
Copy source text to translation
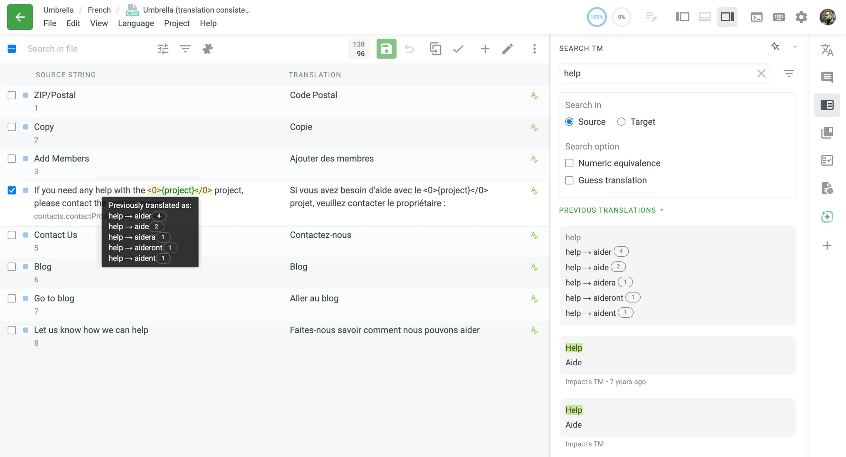pos(436,48)
